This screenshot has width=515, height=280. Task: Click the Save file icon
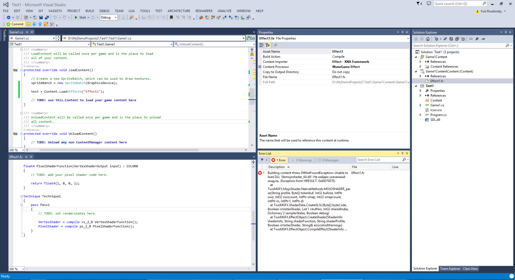(41, 17)
